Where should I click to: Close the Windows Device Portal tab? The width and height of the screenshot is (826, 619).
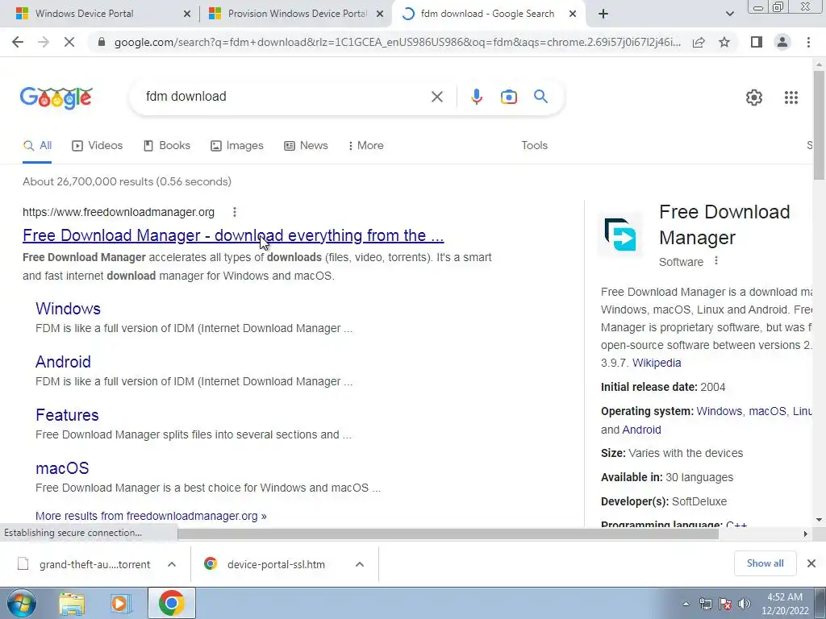point(186,15)
